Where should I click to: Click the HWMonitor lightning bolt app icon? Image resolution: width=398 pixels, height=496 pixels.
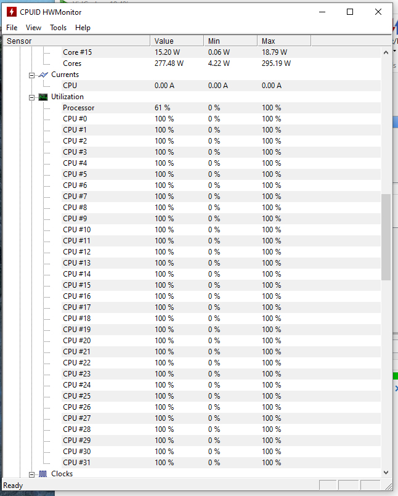11,12
